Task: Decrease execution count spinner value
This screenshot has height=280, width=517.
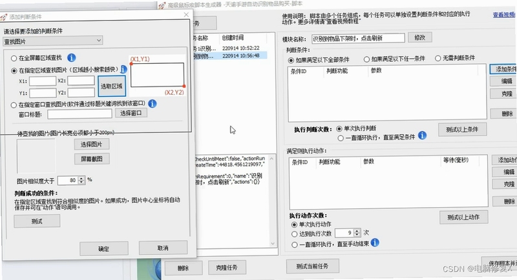Action: coord(357,235)
